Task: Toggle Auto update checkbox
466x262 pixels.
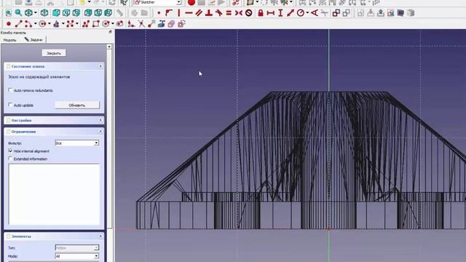Action: [10, 105]
